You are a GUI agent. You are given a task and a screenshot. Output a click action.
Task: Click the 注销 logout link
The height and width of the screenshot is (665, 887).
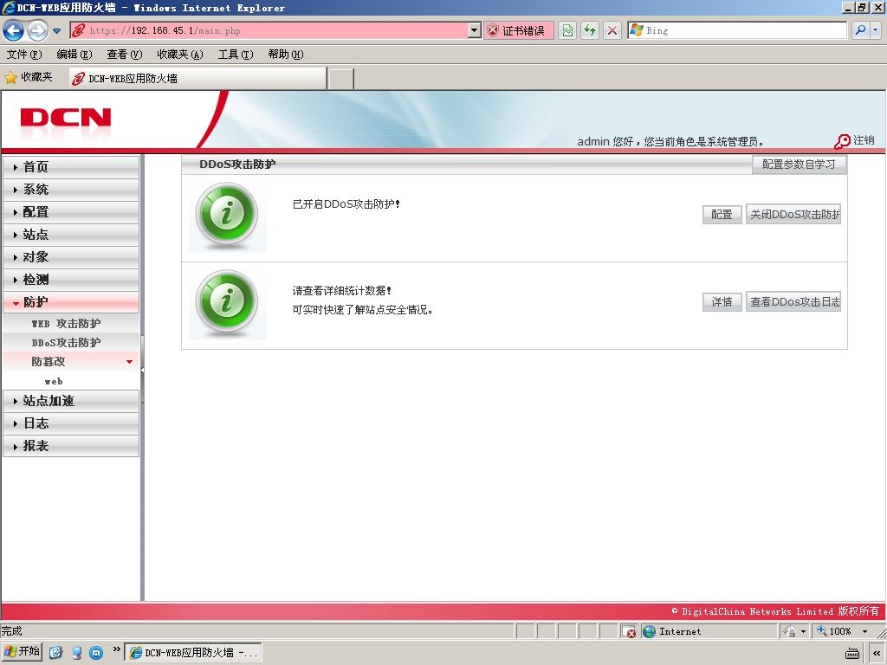click(x=864, y=140)
